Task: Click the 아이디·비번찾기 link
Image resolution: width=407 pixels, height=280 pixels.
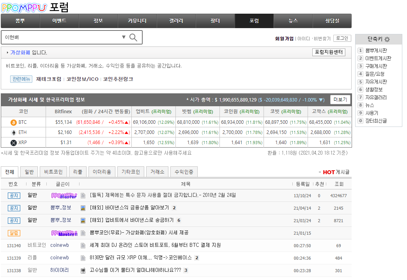Action: [314, 39]
